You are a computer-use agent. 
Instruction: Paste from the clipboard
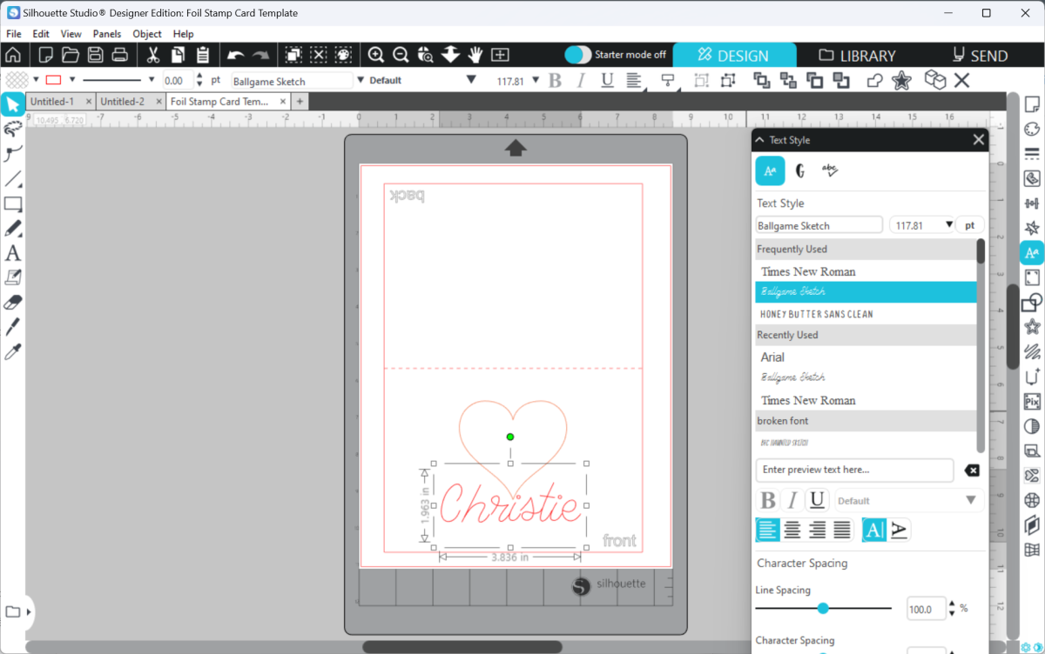coord(203,55)
